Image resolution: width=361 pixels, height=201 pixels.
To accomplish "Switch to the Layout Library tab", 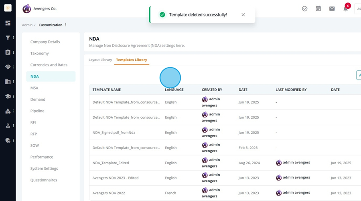I will pos(100,60).
